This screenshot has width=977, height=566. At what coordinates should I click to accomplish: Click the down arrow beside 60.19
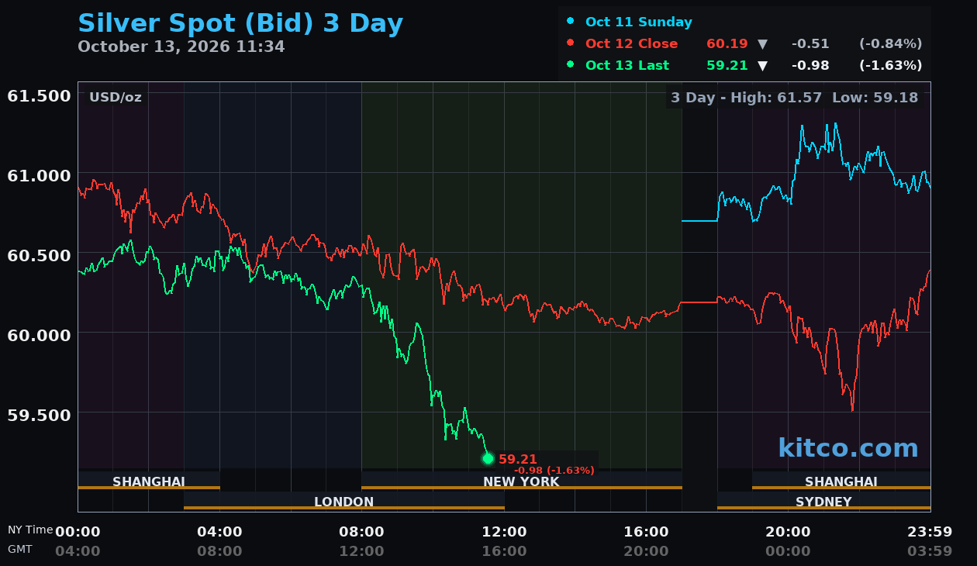pos(762,44)
